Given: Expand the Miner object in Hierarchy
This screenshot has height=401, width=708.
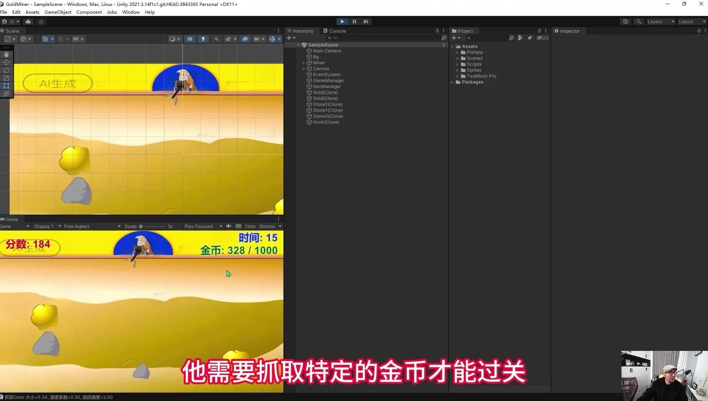Looking at the screenshot, I should [x=303, y=63].
